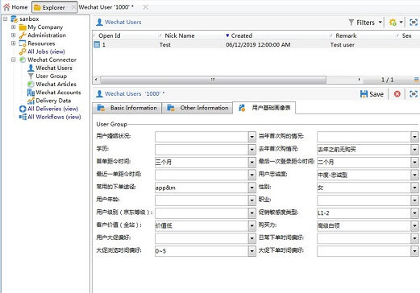This screenshot has width=420, height=293.
Task: Click the Resources icon
Action: pos(23,43)
